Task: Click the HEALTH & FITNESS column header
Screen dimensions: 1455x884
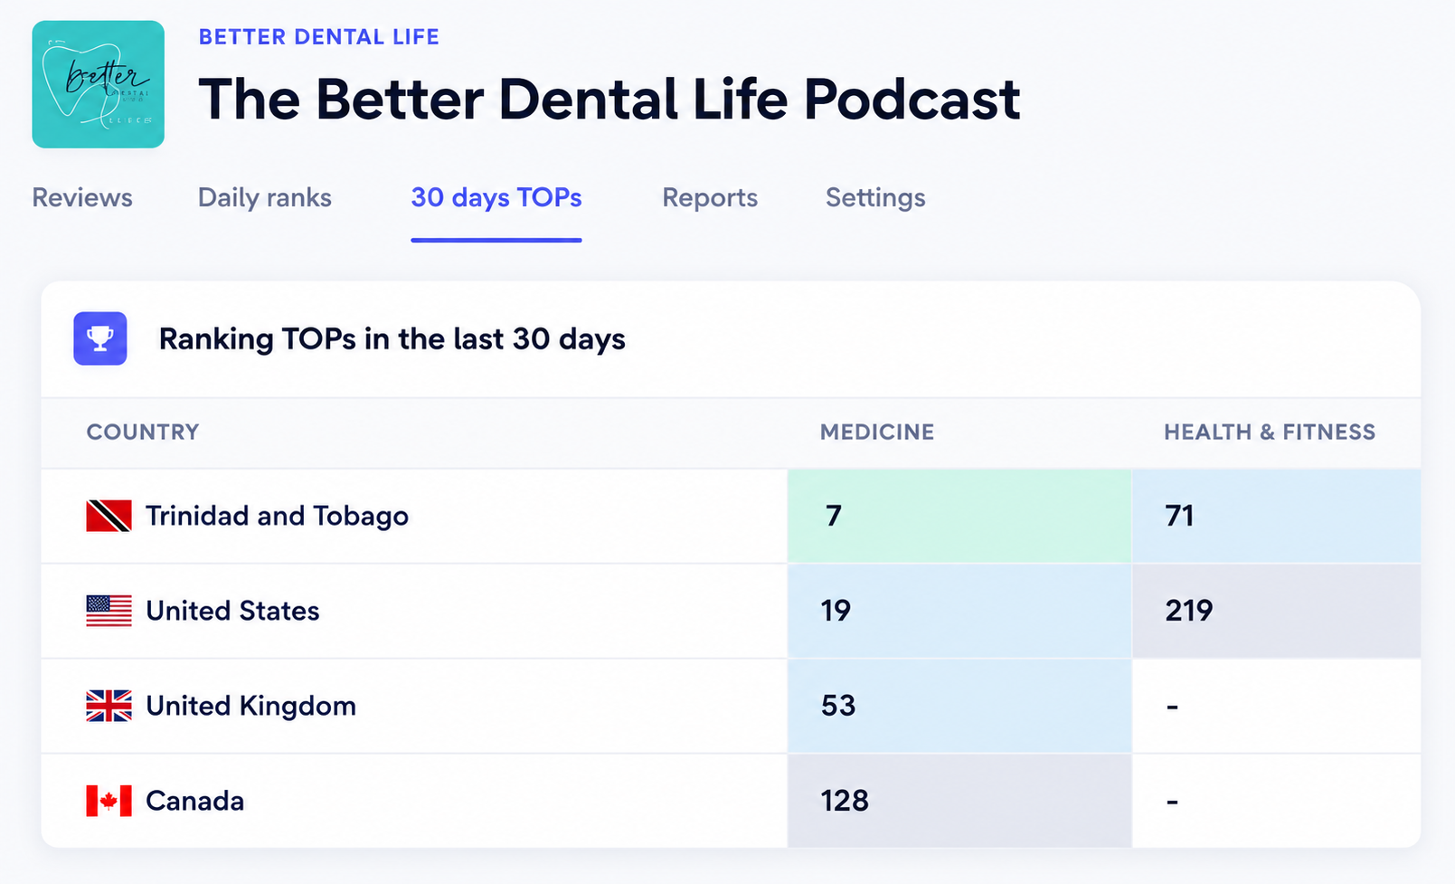Action: point(1270,432)
